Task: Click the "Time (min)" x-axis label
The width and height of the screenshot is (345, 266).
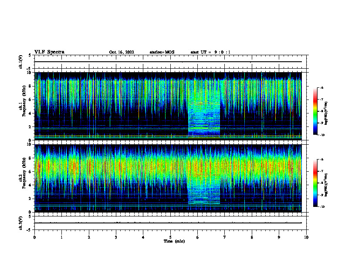Action: 174,241
